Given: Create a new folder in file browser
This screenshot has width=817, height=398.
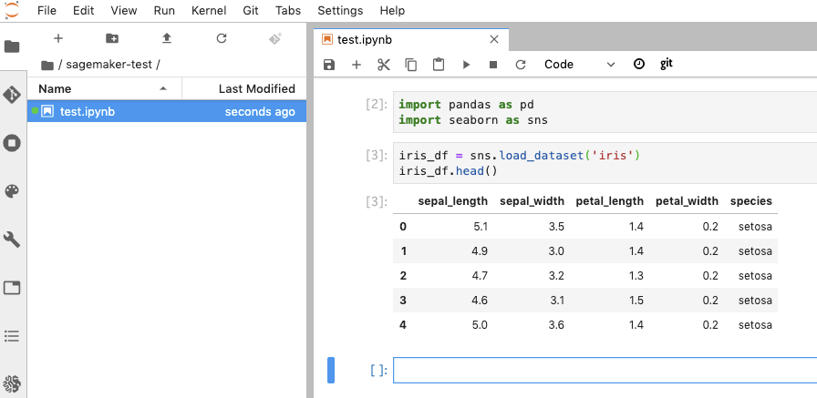Looking at the screenshot, I should pyautogui.click(x=112, y=38).
